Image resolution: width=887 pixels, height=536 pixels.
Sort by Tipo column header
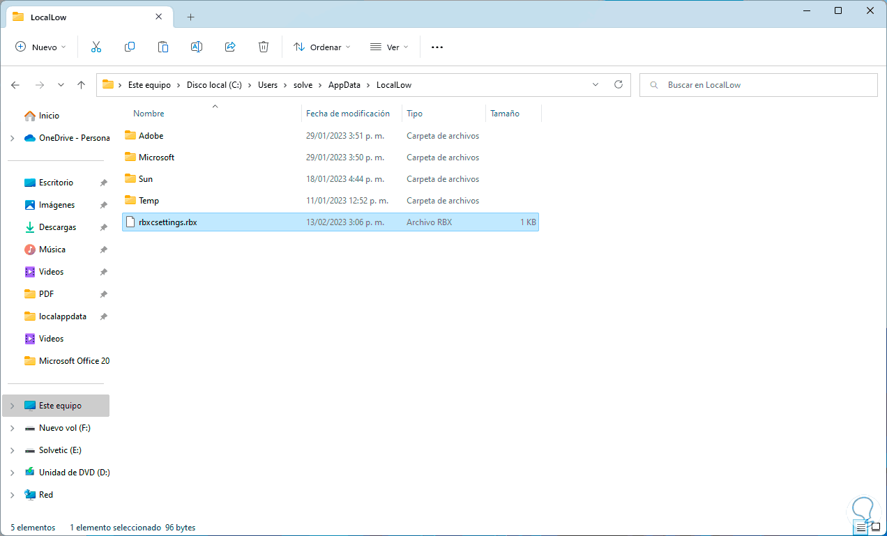click(415, 114)
